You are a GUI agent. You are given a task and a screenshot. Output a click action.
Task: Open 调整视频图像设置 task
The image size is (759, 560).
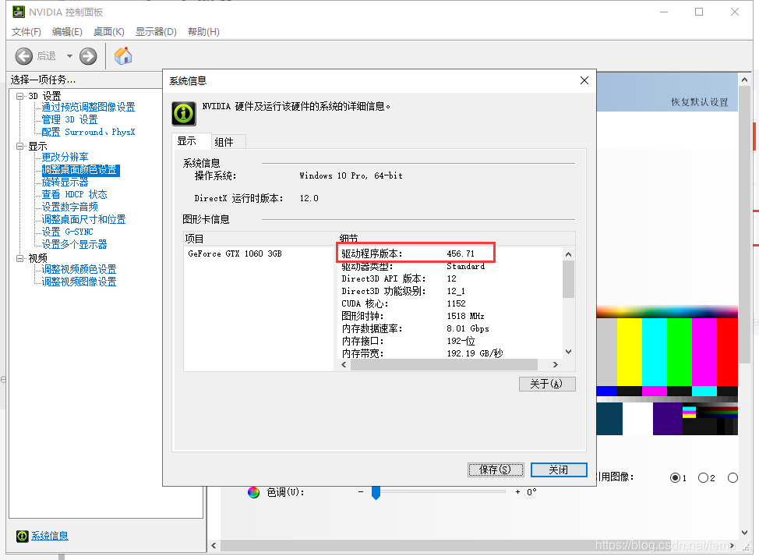[79, 282]
